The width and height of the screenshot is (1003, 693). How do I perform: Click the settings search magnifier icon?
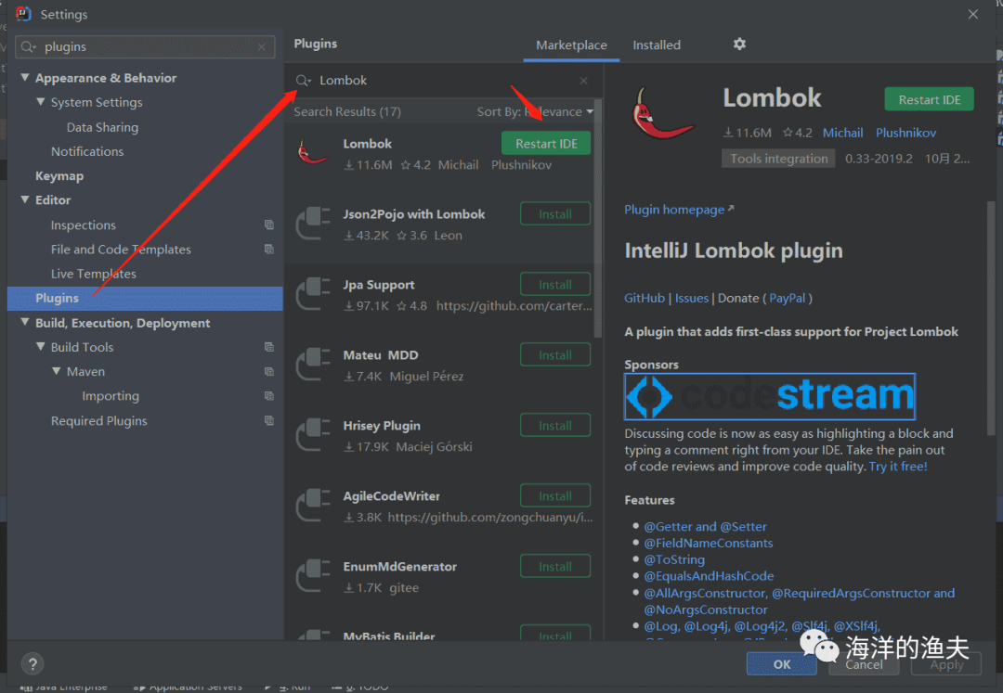coord(28,46)
